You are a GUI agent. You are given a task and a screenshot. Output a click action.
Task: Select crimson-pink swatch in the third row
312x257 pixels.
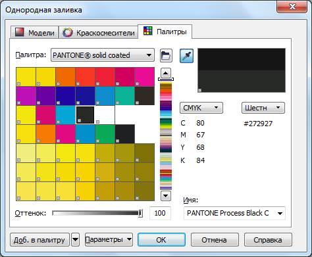[x=45, y=115]
